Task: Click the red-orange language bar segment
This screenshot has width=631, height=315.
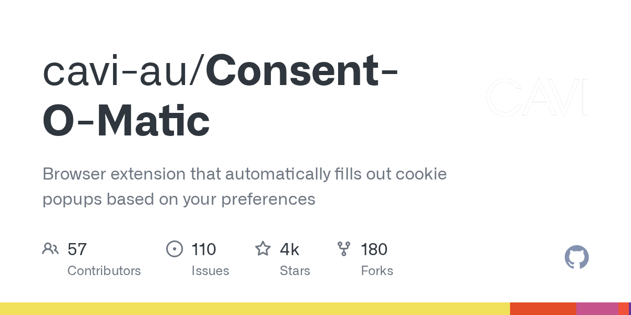Action: [543, 309]
